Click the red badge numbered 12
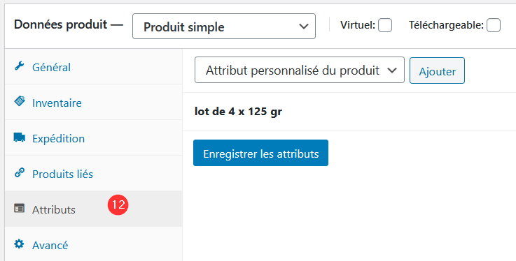The width and height of the screenshot is (516, 261). [118, 205]
